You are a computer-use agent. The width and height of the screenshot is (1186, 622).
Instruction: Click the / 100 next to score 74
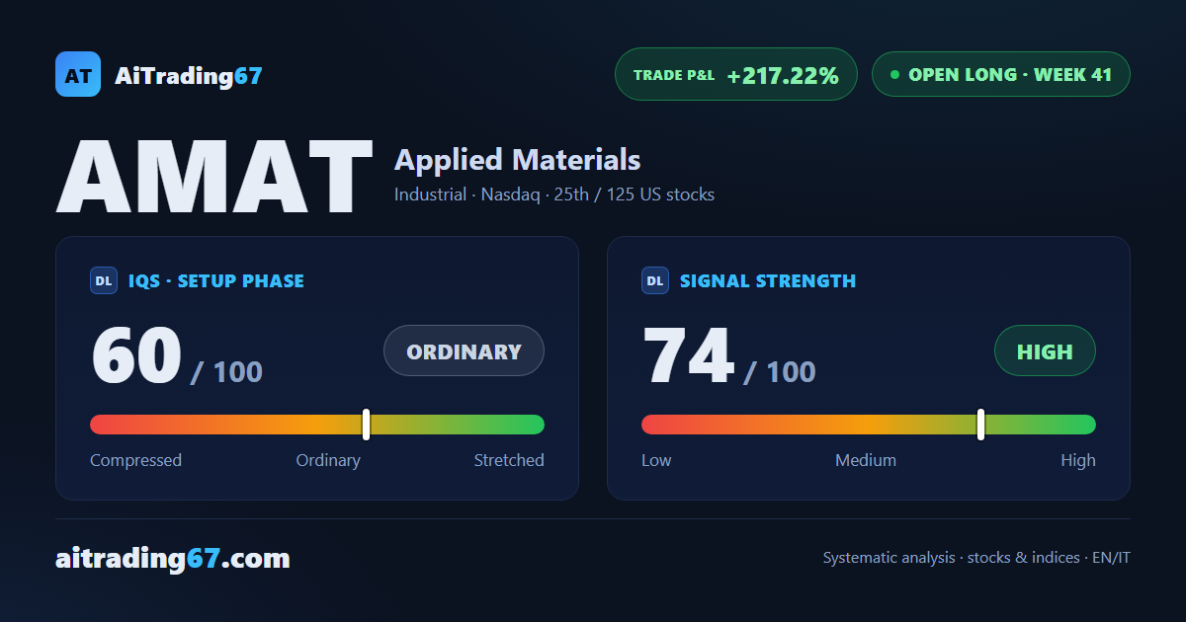pyautogui.click(x=779, y=372)
